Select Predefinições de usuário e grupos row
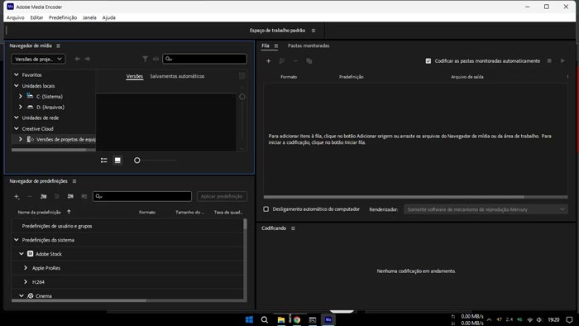 tap(127, 226)
